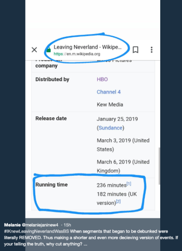Follow the Sundance link
Image resolution: width=182 pixels, height=251 pixels.
tap(110, 128)
